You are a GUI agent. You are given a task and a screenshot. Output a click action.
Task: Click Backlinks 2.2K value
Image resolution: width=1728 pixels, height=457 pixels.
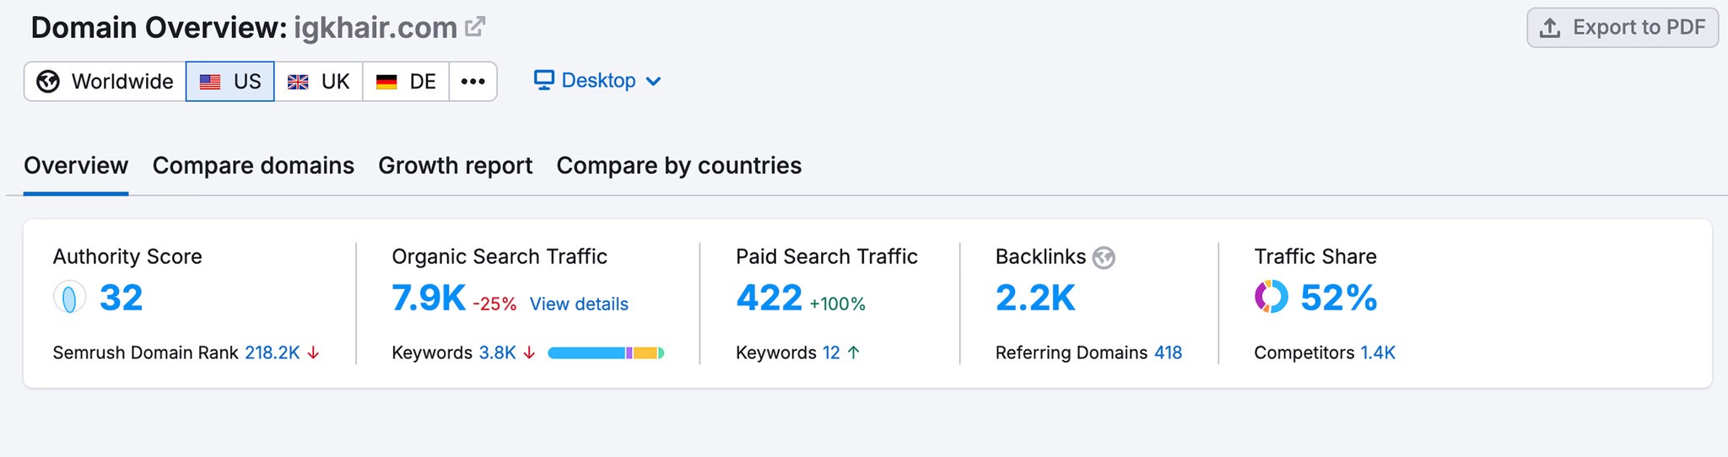pyautogui.click(x=1035, y=298)
